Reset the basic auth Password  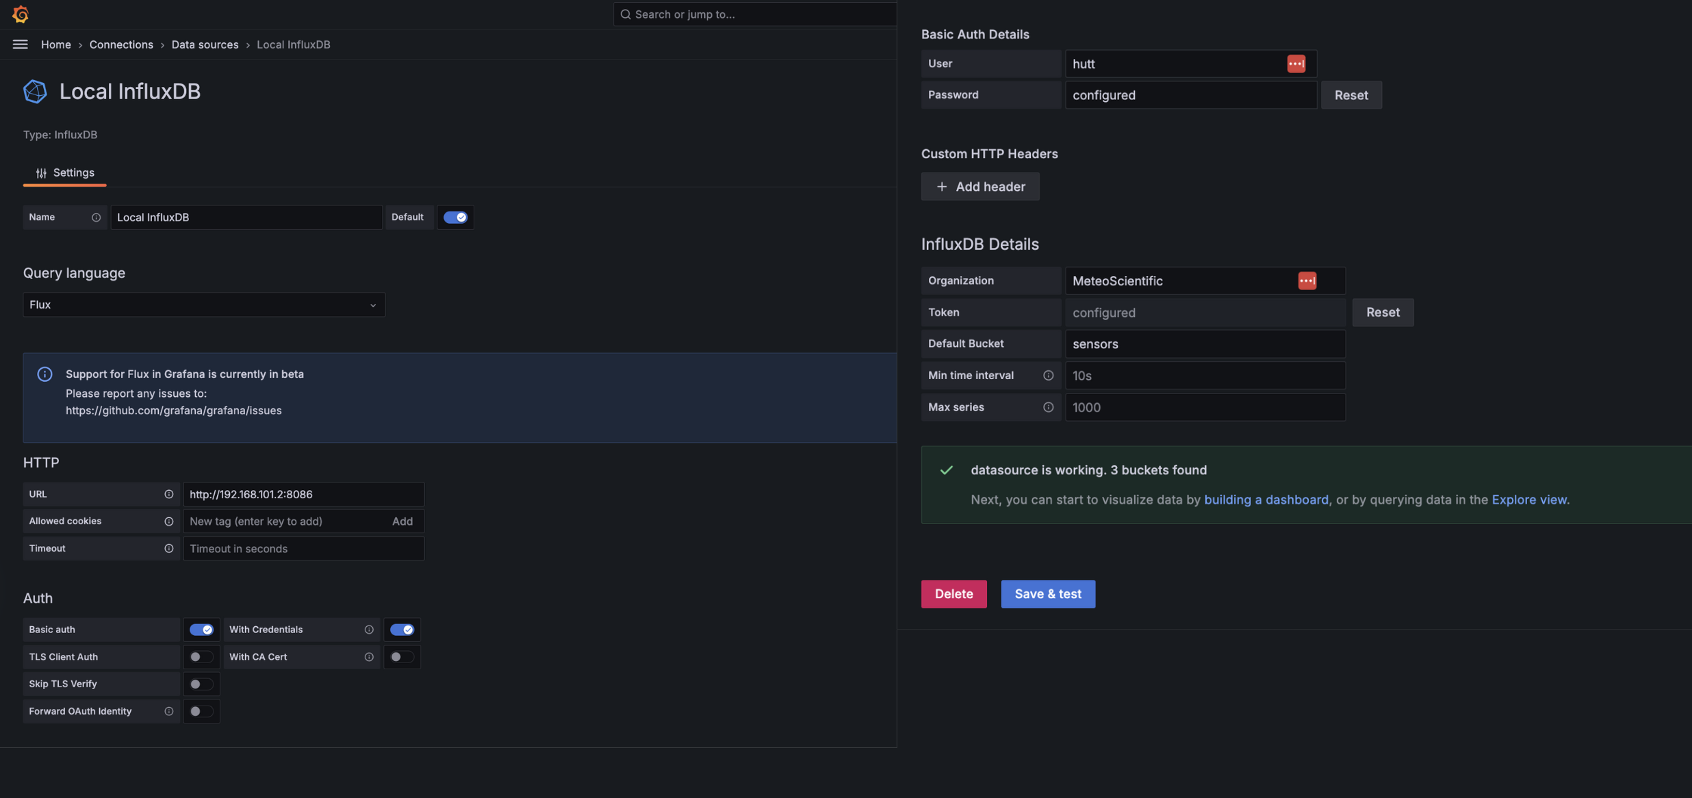coord(1351,95)
